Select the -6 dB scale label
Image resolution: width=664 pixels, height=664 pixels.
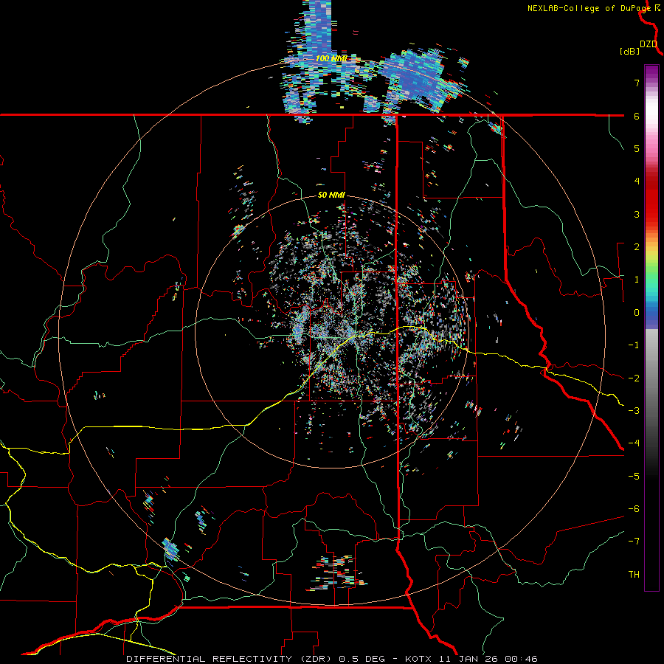coord(634,509)
